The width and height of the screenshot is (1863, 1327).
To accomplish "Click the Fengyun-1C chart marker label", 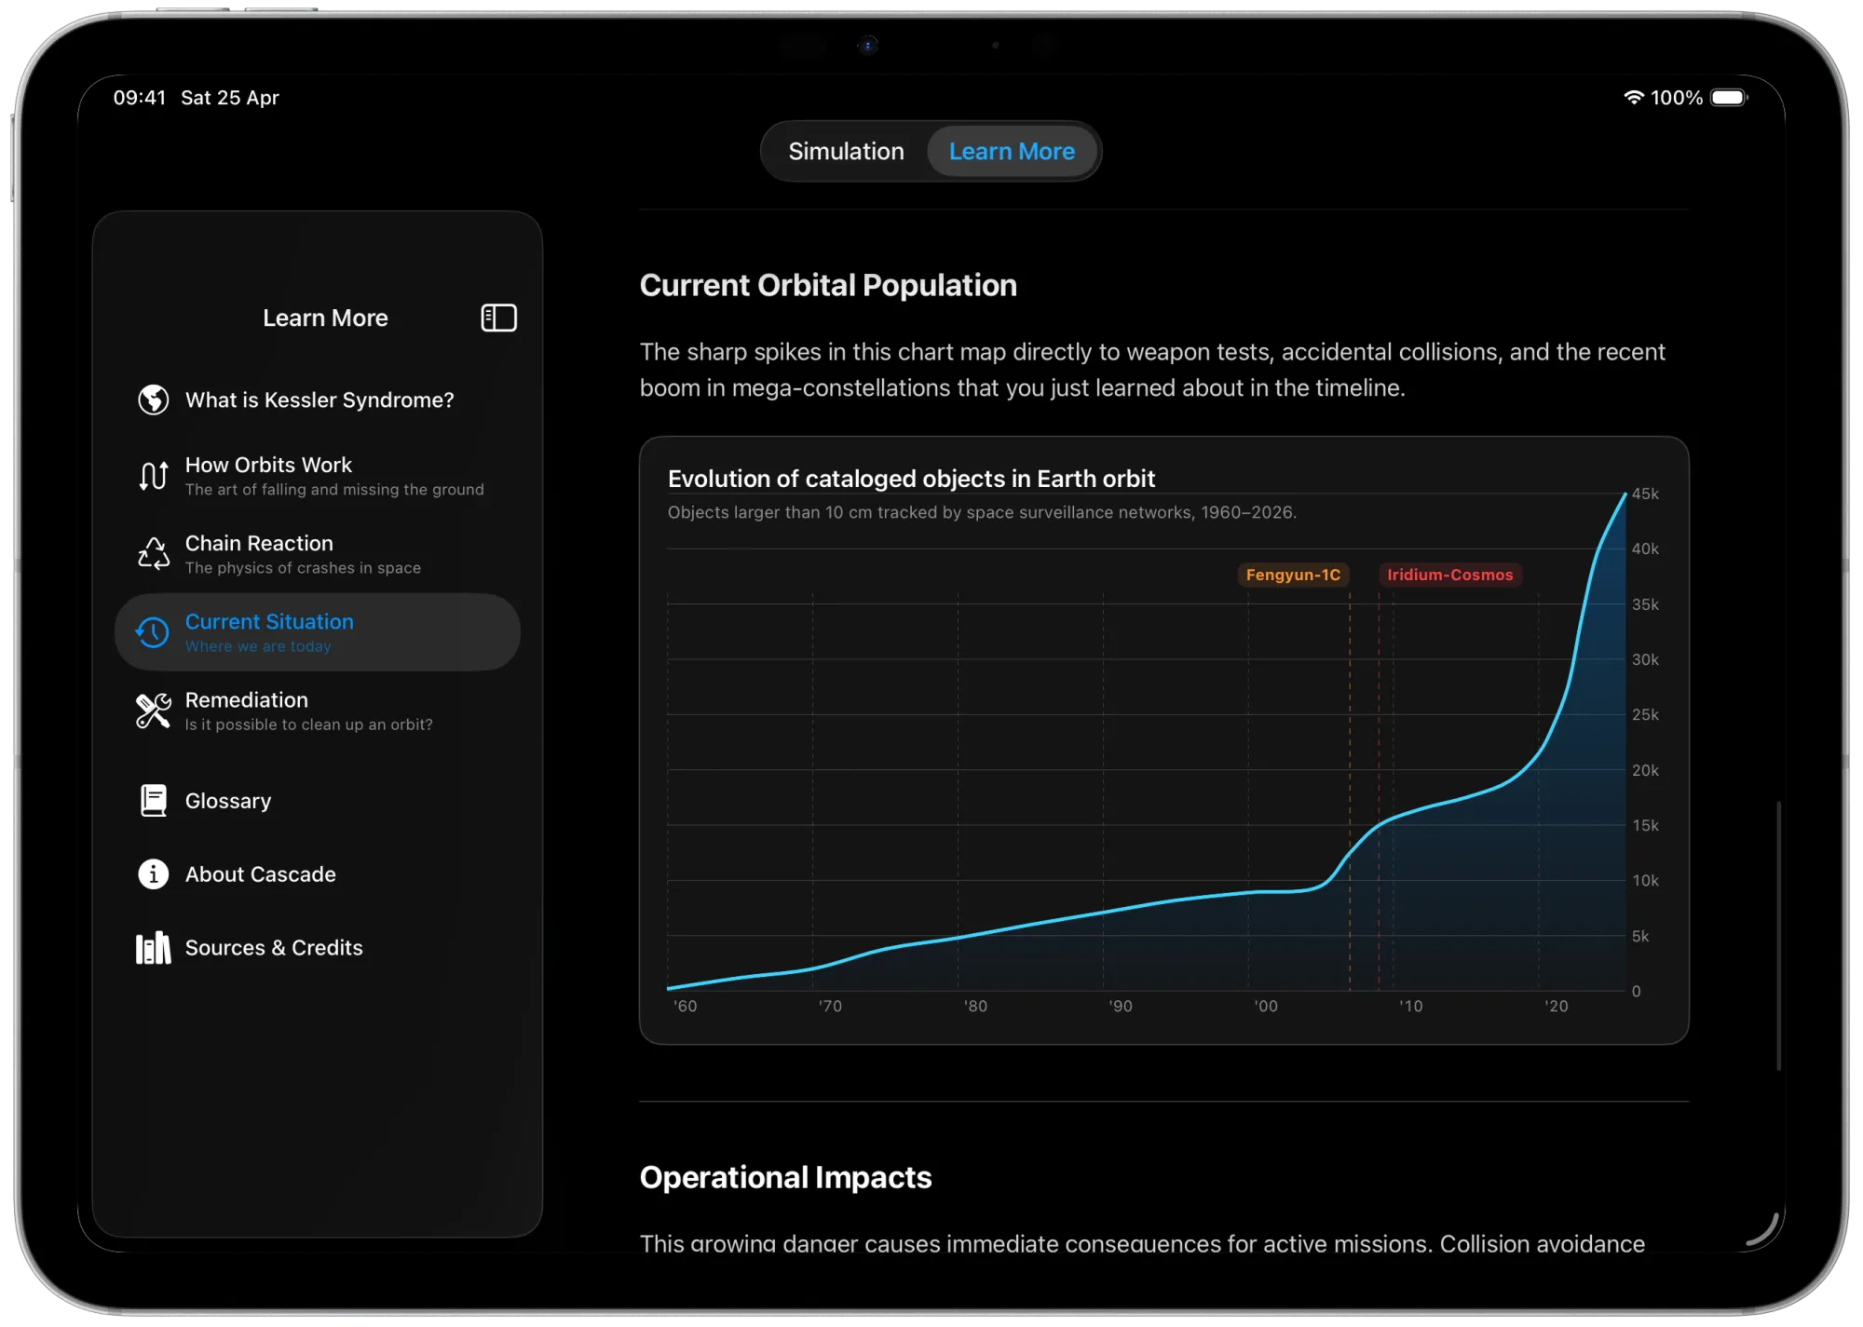I will click(1293, 575).
